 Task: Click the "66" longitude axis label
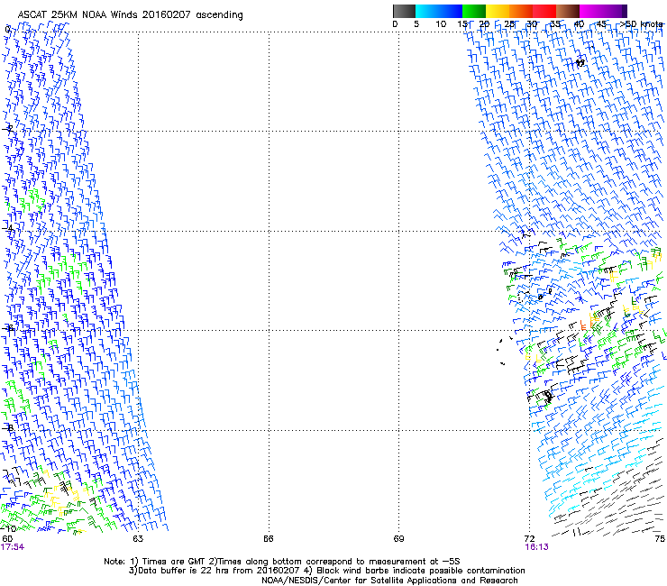tap(268, 539)
